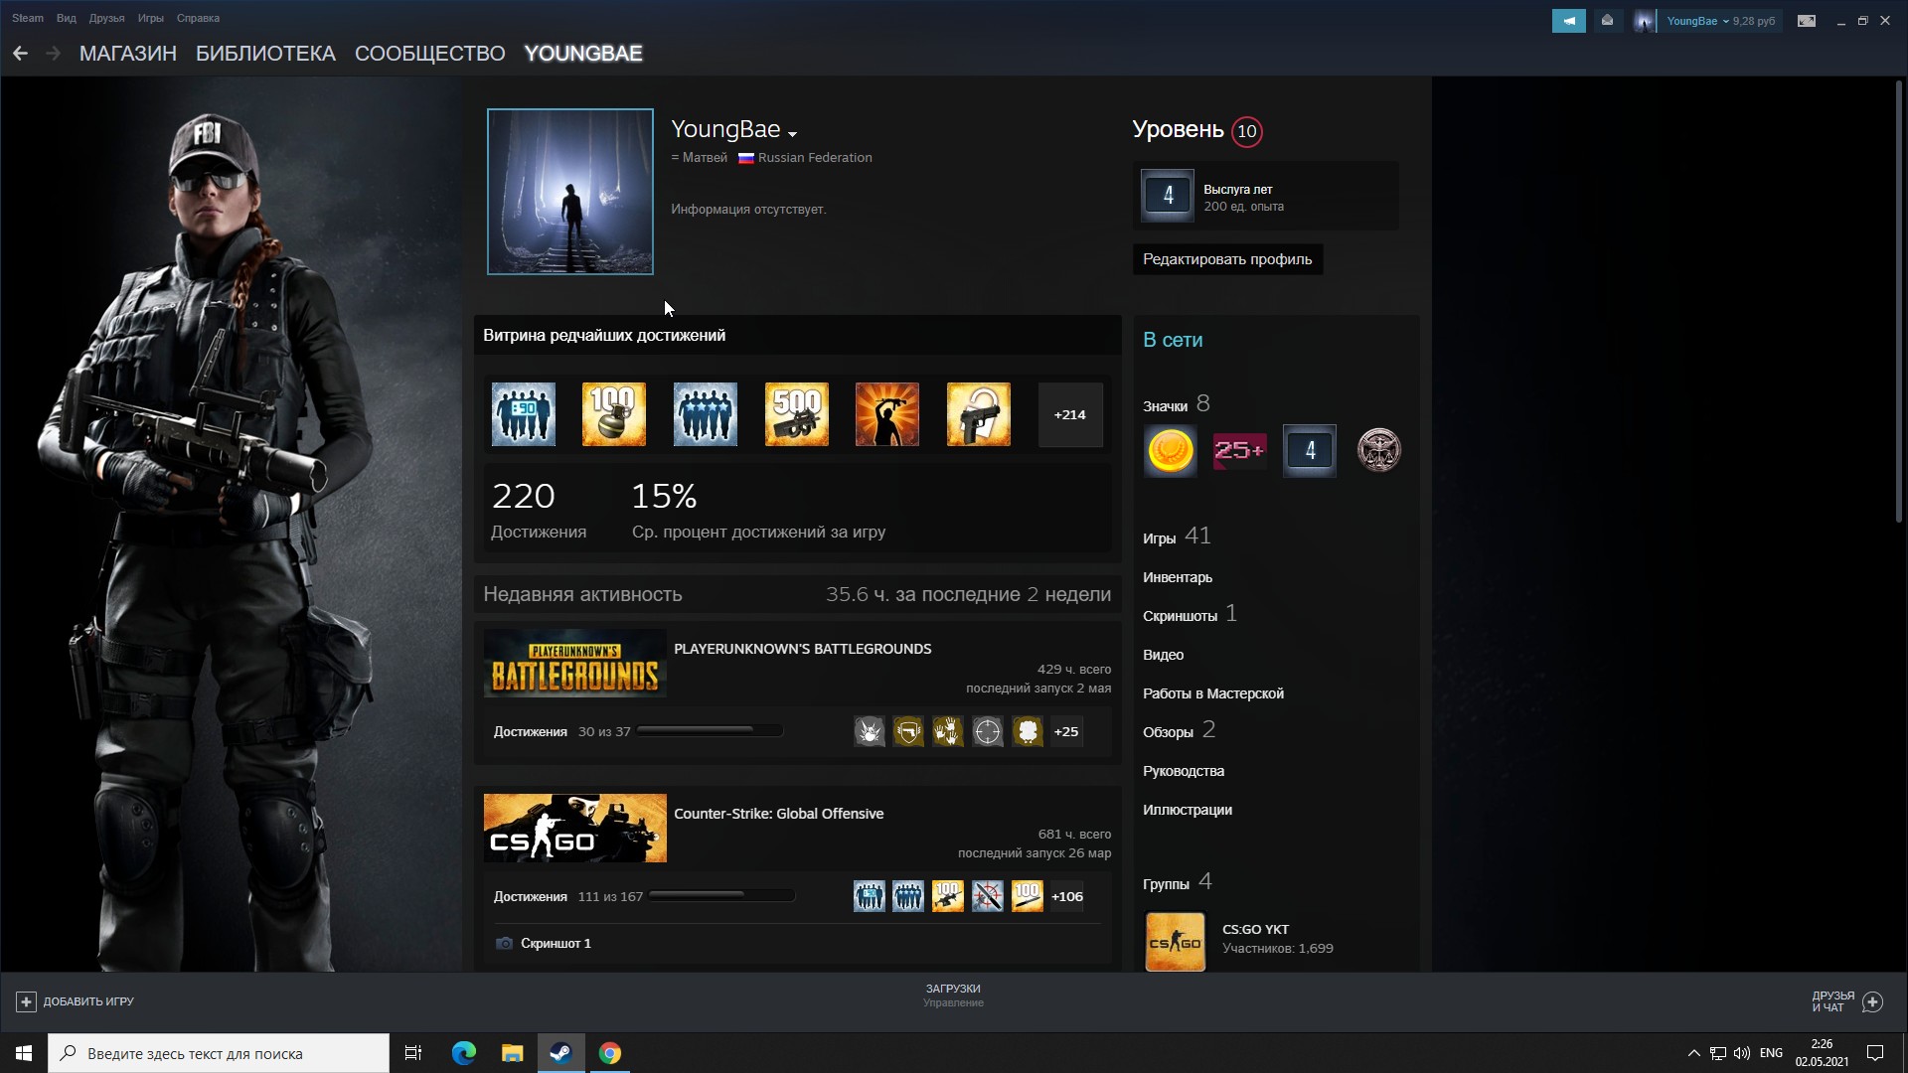Click the PUBG crosshair achievement icon

988,732
